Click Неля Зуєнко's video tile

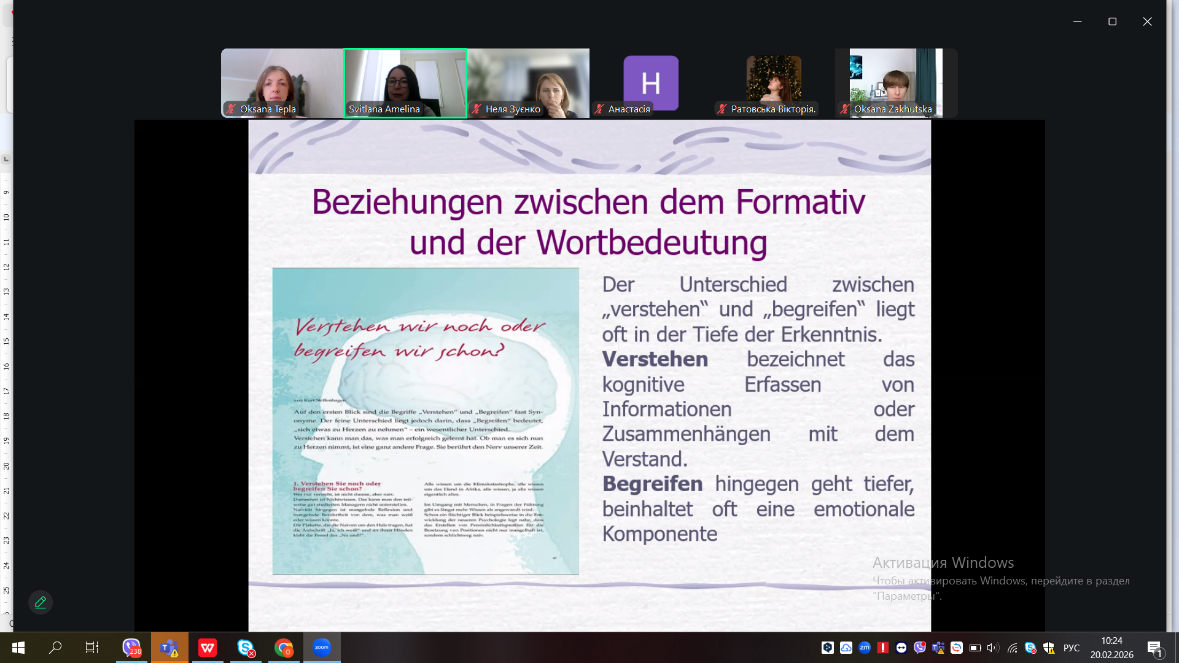pyautogui.click(x=528, y=82)
